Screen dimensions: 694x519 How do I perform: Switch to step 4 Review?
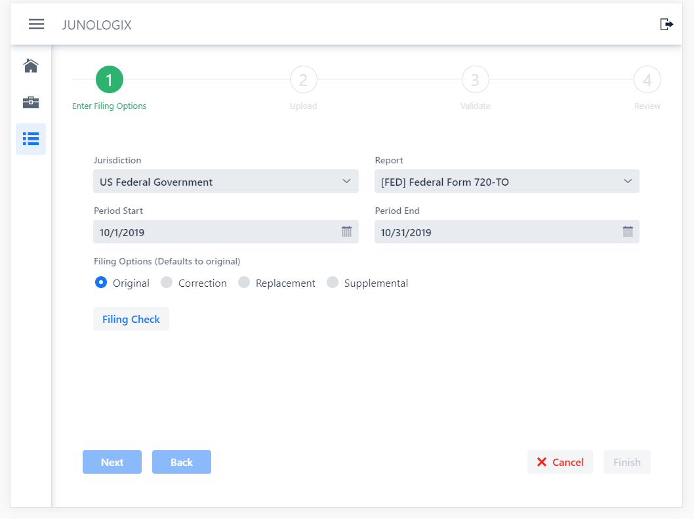(x=647, y=80)
